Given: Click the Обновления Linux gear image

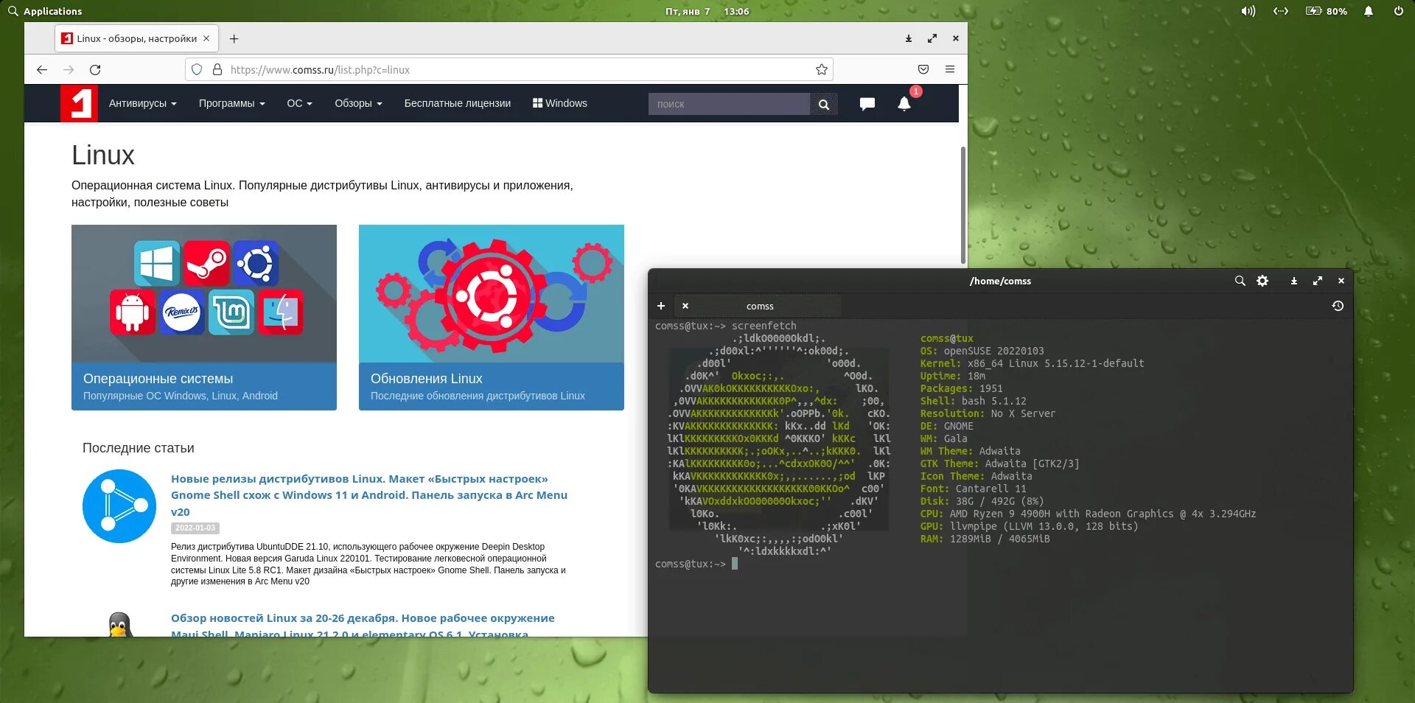Looking at the screenshot, I should click(492, 293).
